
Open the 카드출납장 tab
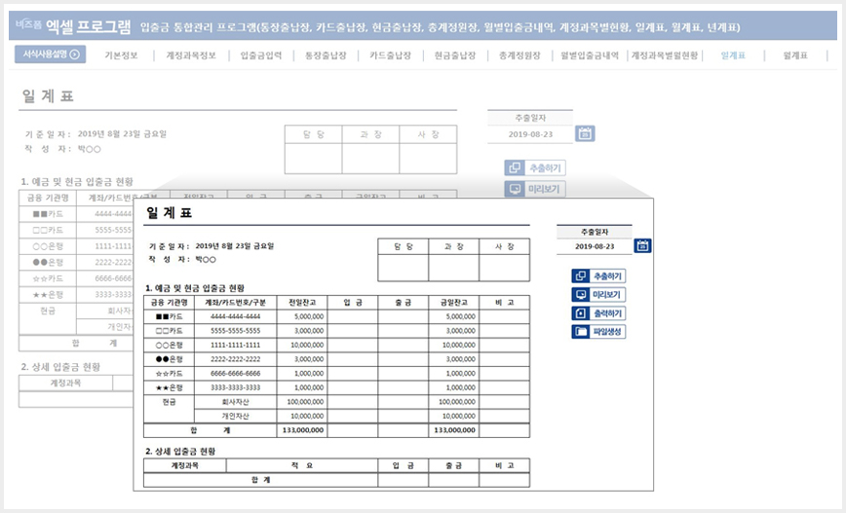click(391, 55)
